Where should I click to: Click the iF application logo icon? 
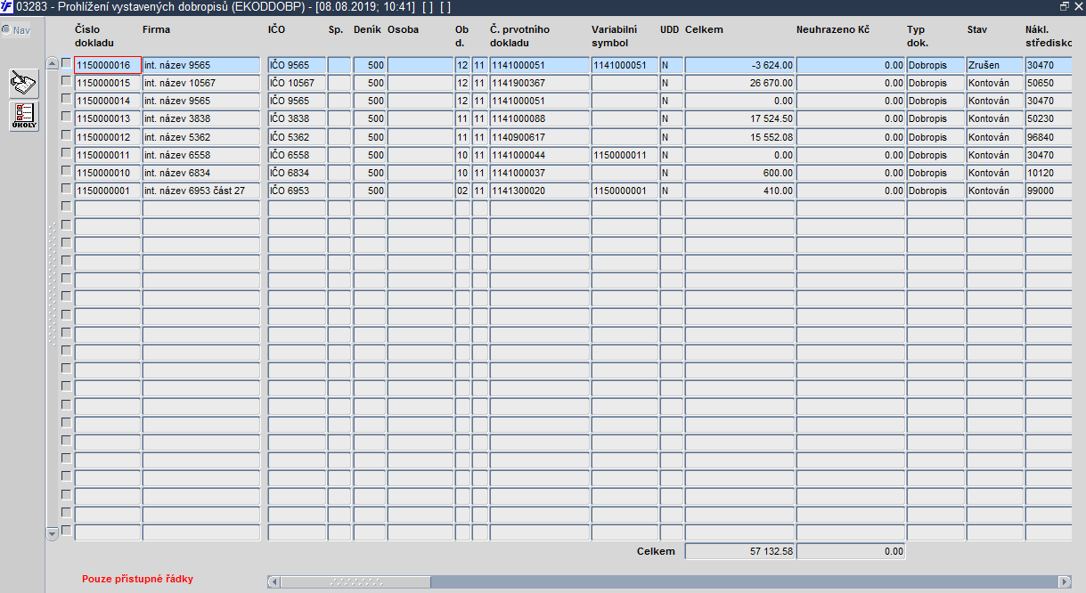click(7, 6)
